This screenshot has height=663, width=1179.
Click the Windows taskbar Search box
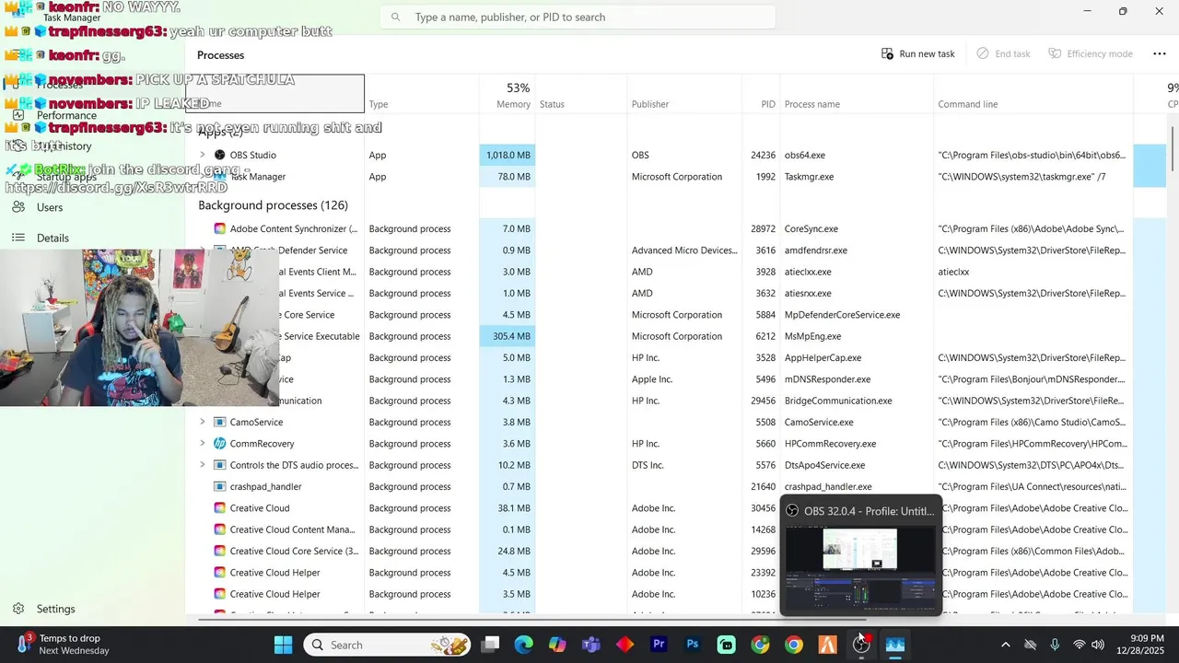389,645
